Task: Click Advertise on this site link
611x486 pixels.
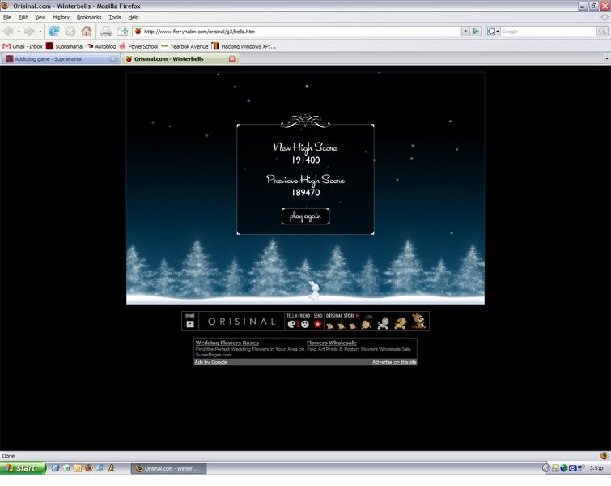Action: point(394,362)
